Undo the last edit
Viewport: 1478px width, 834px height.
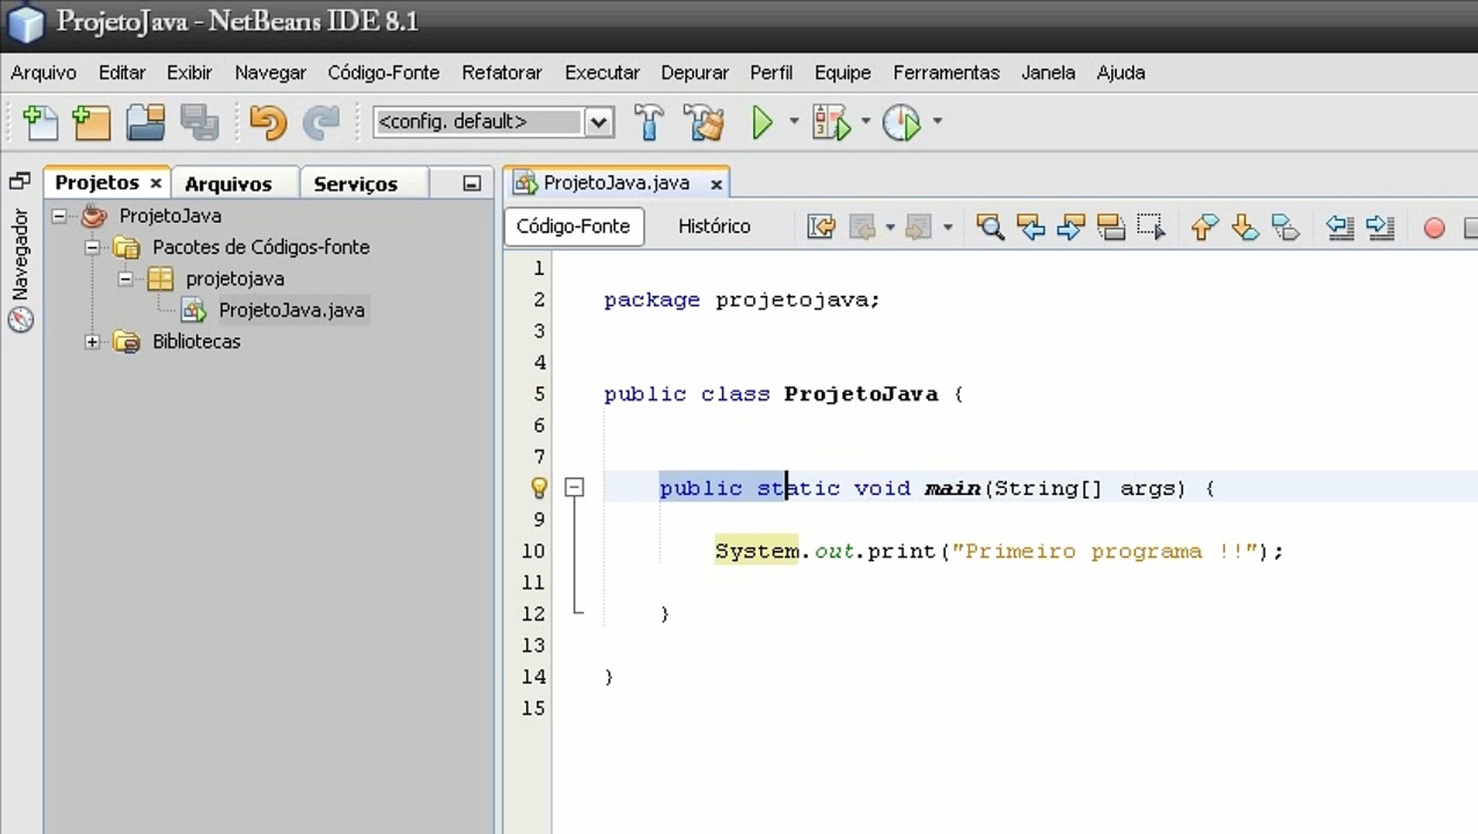tap(268, 122)
